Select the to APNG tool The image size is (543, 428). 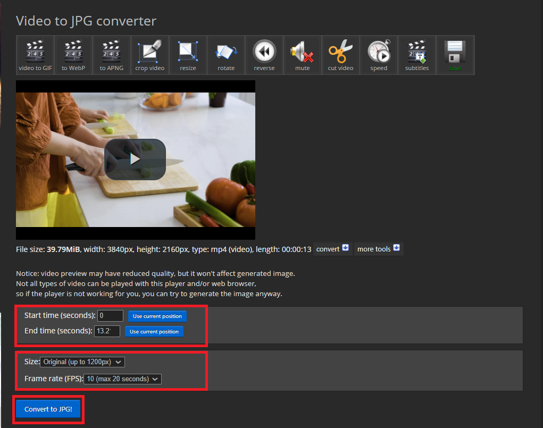(112, 55)
